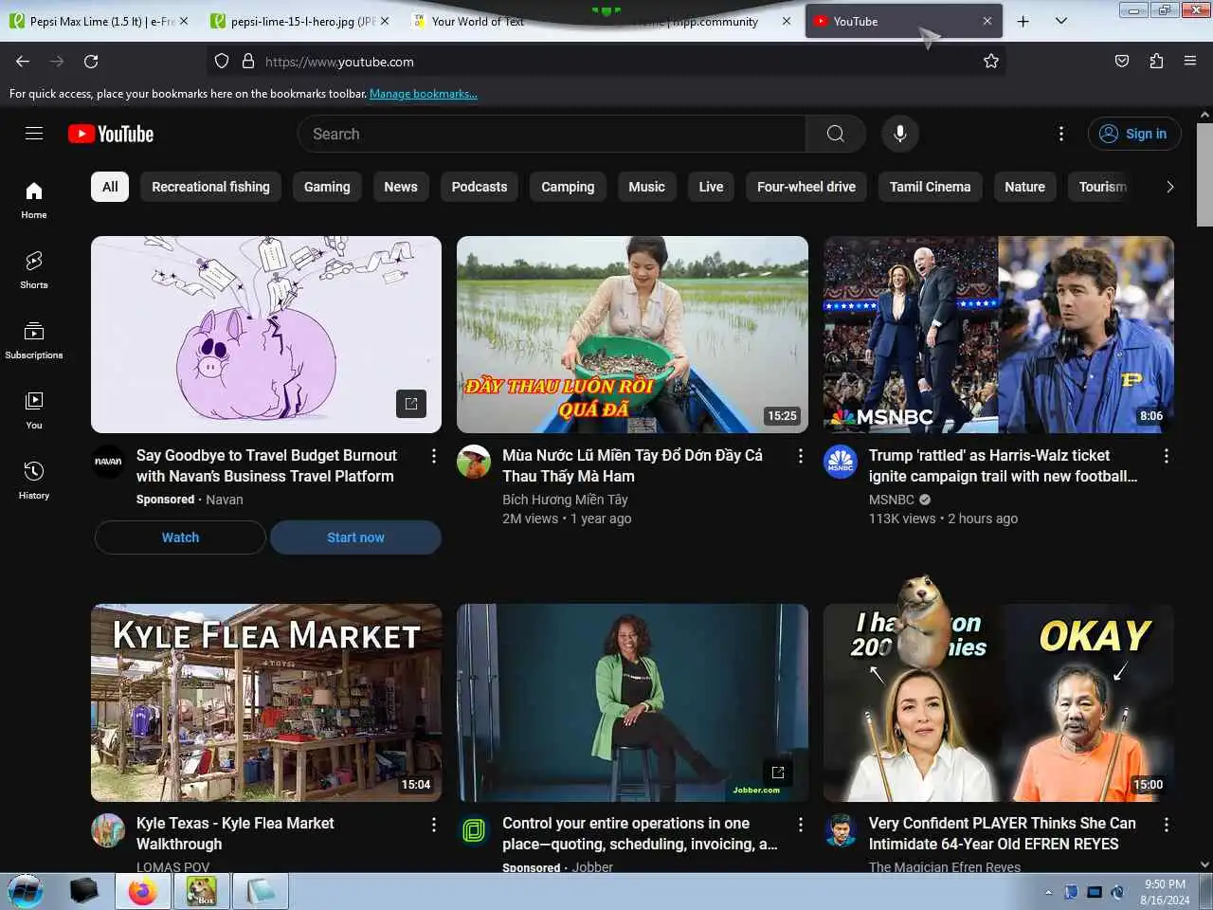The image size is (1213, 910).
Task: Open Windows Start menu orb
Action: pyautogui.click(x=27, y=891)
